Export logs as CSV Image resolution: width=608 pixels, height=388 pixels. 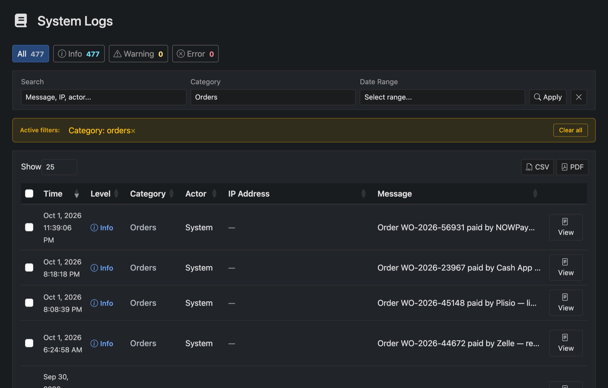[537, 167]
